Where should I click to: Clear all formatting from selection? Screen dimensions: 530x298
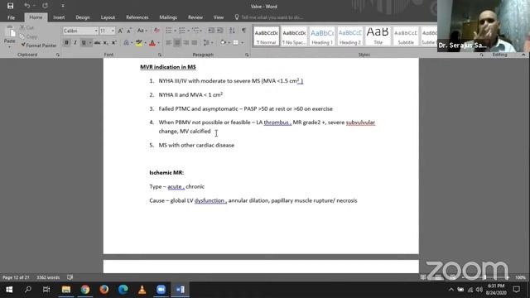[157, 31]
